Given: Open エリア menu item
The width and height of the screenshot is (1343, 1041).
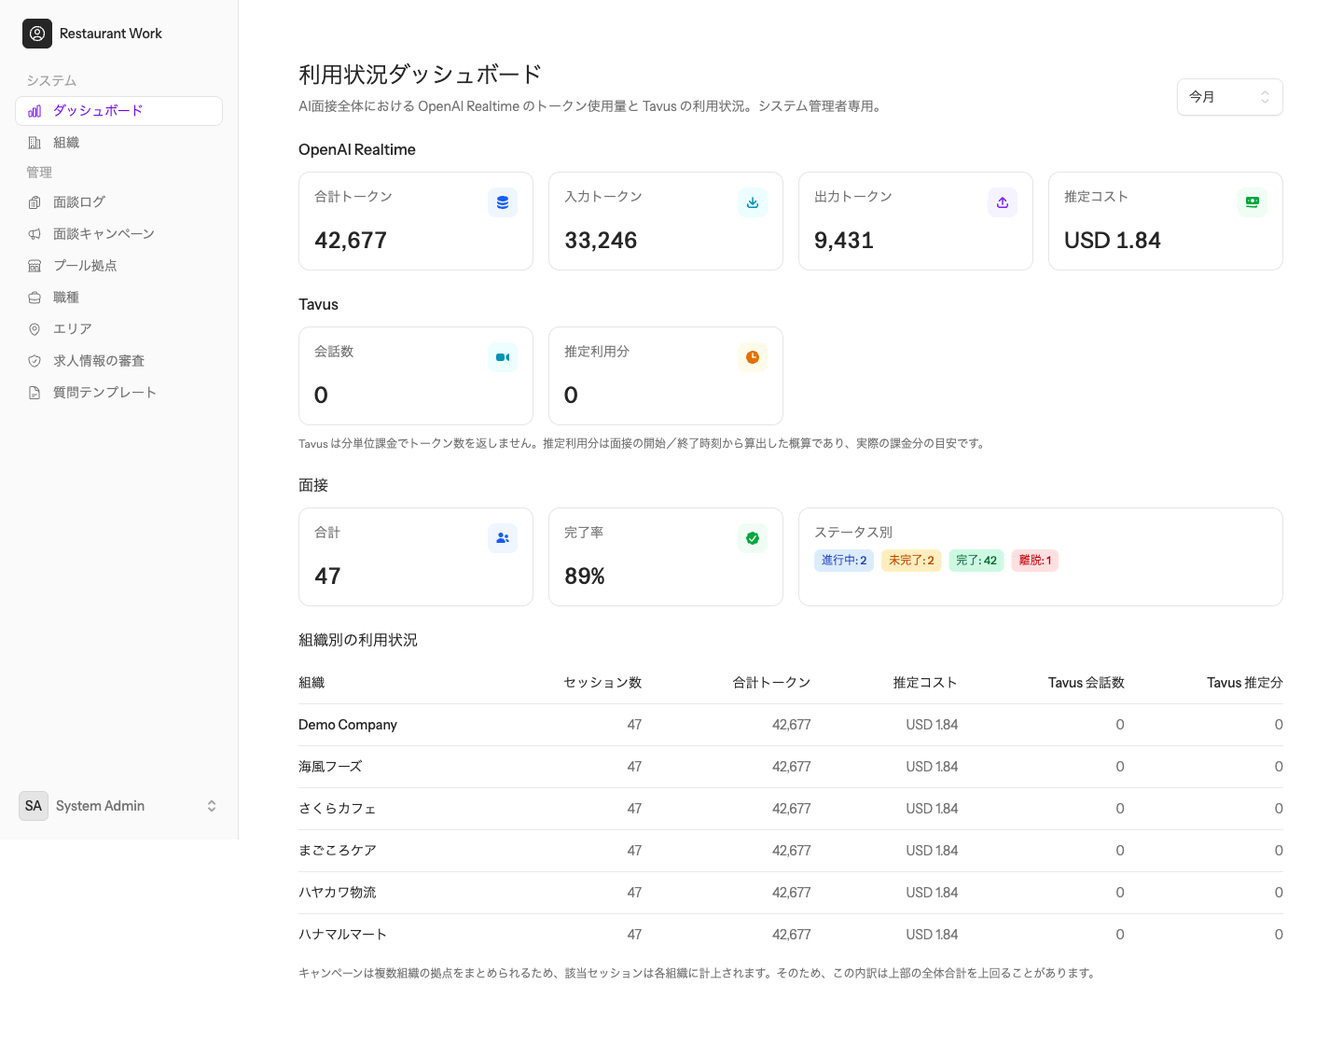Looking at the screenshot, I should tap(118, 329).
